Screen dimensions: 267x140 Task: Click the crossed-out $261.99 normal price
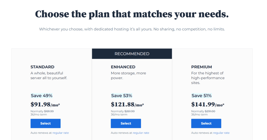(x=129, y=111)
